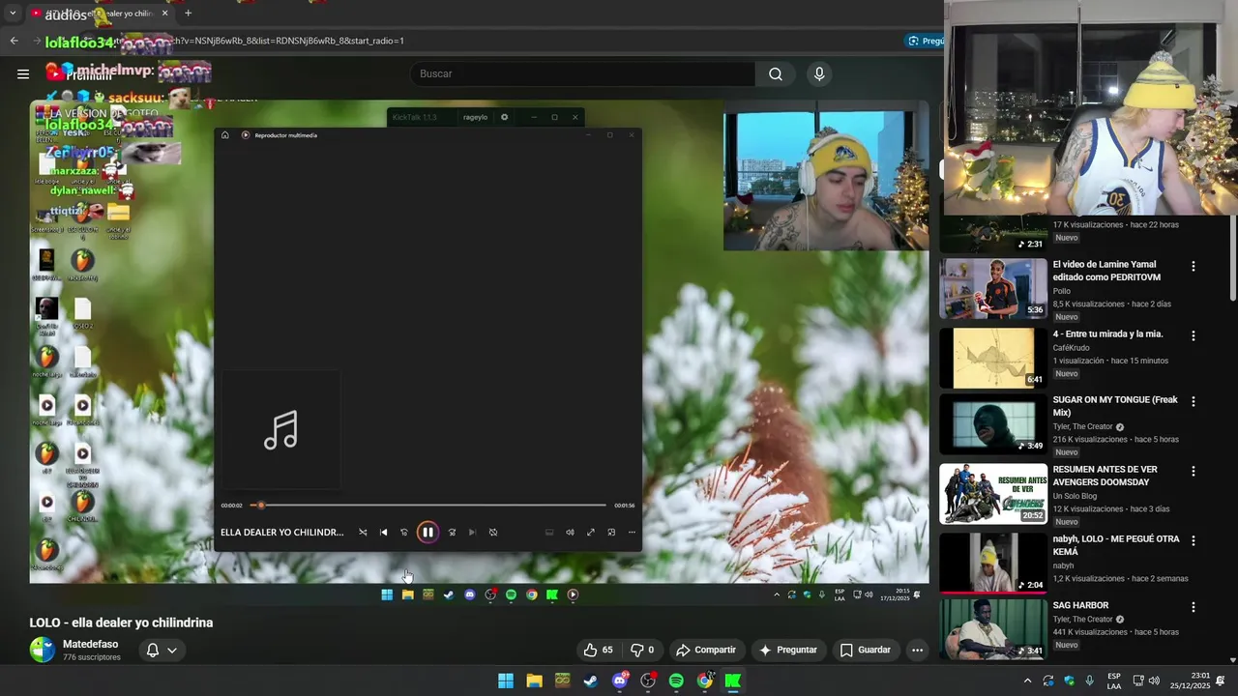
Task: Open Matedefaso channel avatar
Action: (x=43, y=650)
